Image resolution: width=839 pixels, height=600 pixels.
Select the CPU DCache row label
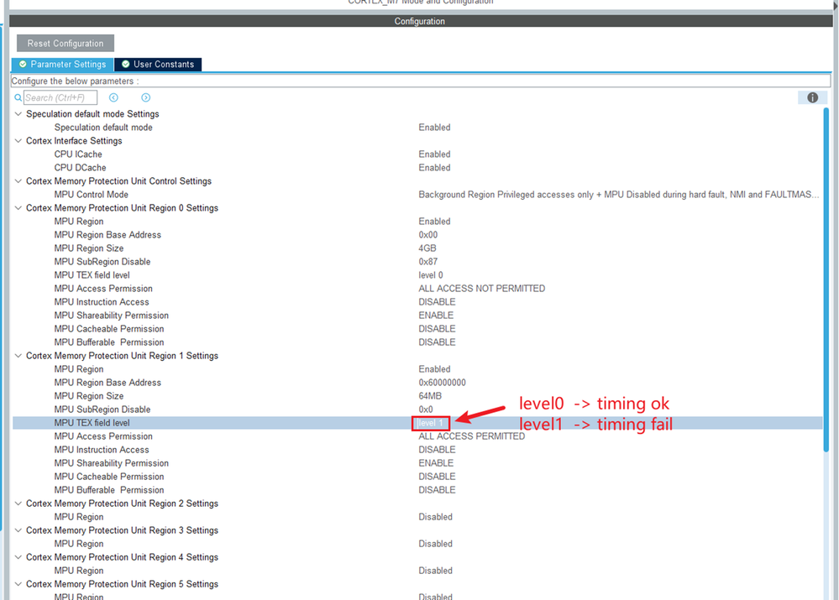point(80,167)
